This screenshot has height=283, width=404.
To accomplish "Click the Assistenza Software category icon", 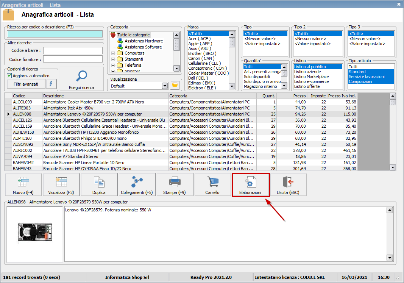I will 120,47.
